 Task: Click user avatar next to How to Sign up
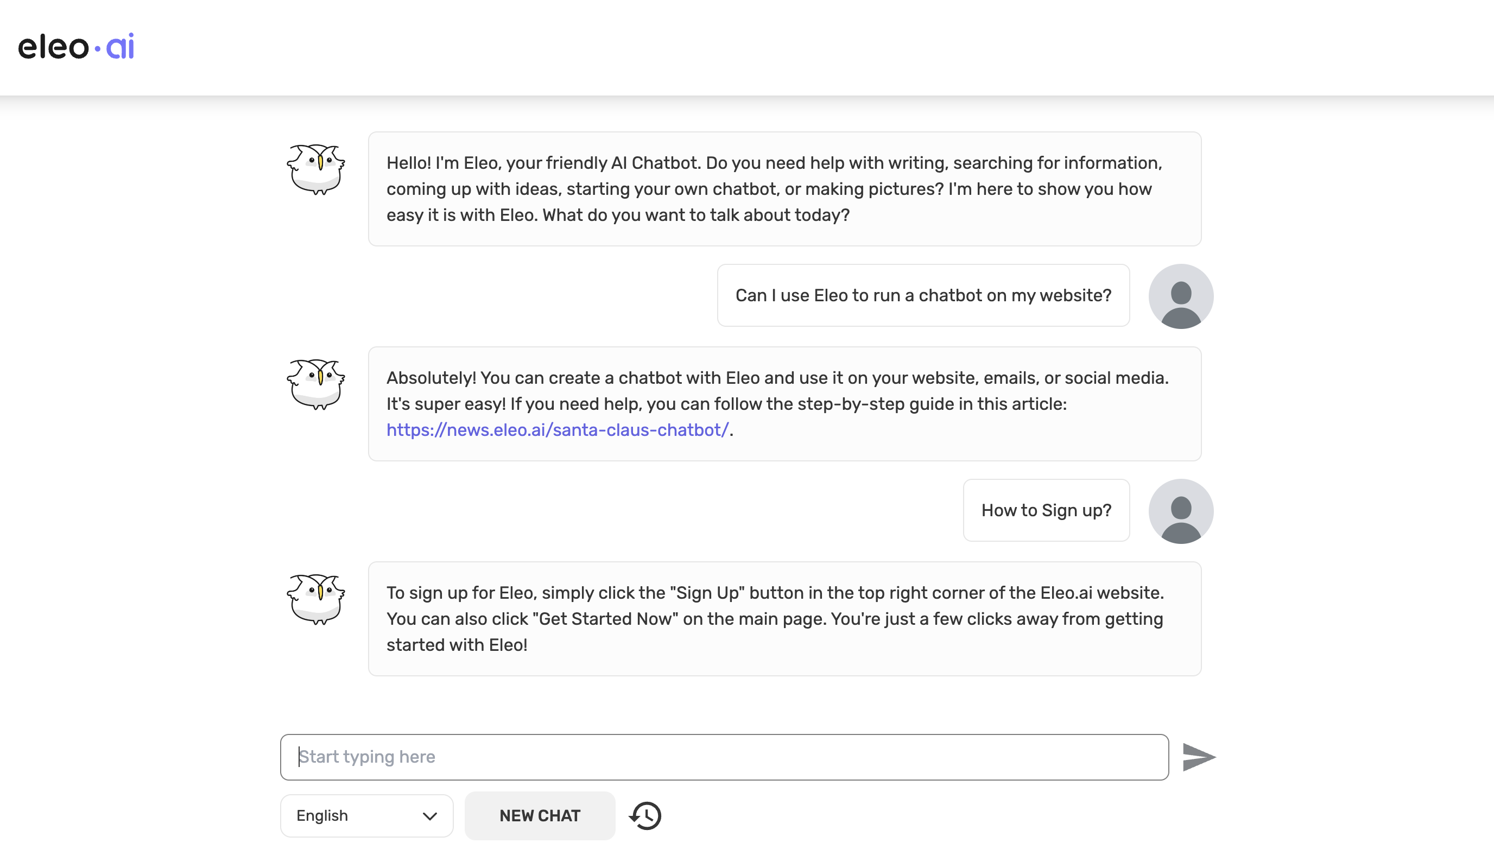click(x=1181, y=511)
